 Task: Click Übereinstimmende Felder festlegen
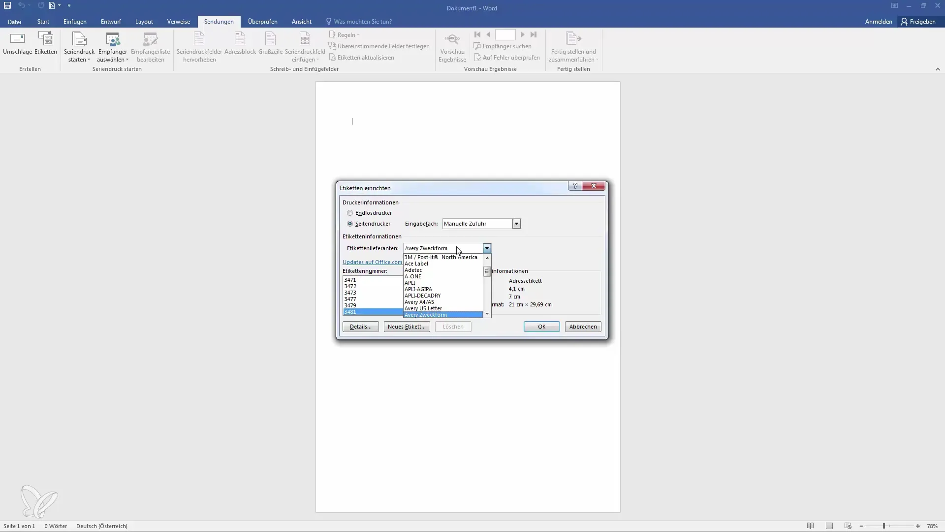(x=379, y=46)
